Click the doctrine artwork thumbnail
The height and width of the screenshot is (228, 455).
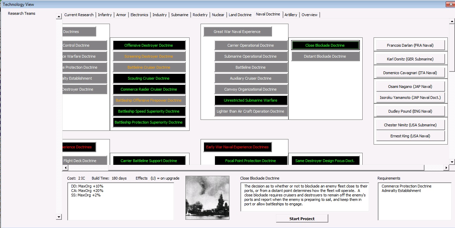(x=207, y=197)
